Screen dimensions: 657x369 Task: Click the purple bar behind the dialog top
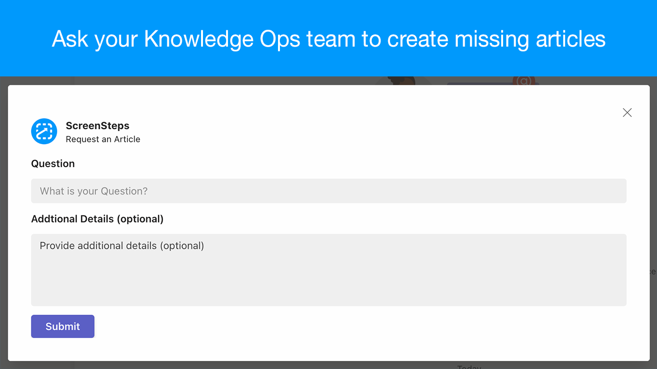coord(481,84)
